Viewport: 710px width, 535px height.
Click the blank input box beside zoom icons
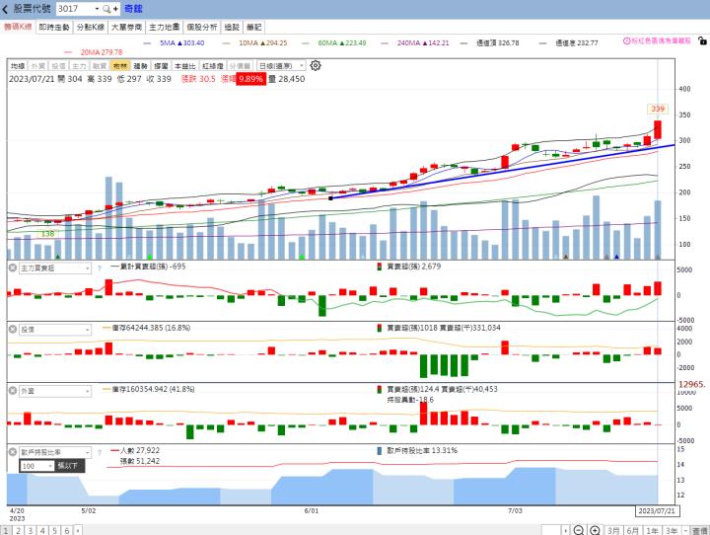pos(551,530)
